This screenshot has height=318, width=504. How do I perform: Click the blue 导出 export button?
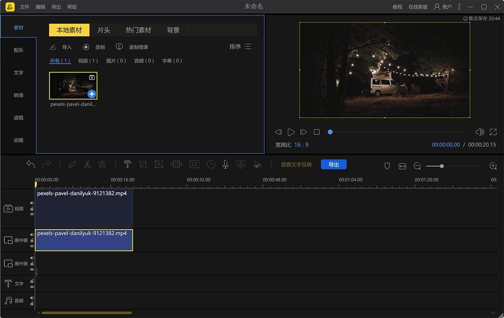[333, 165]
